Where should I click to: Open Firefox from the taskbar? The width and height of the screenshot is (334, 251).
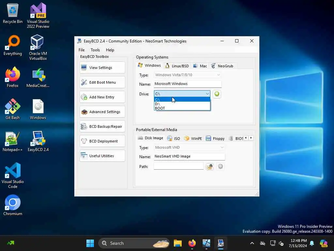(x=192, y=243)
